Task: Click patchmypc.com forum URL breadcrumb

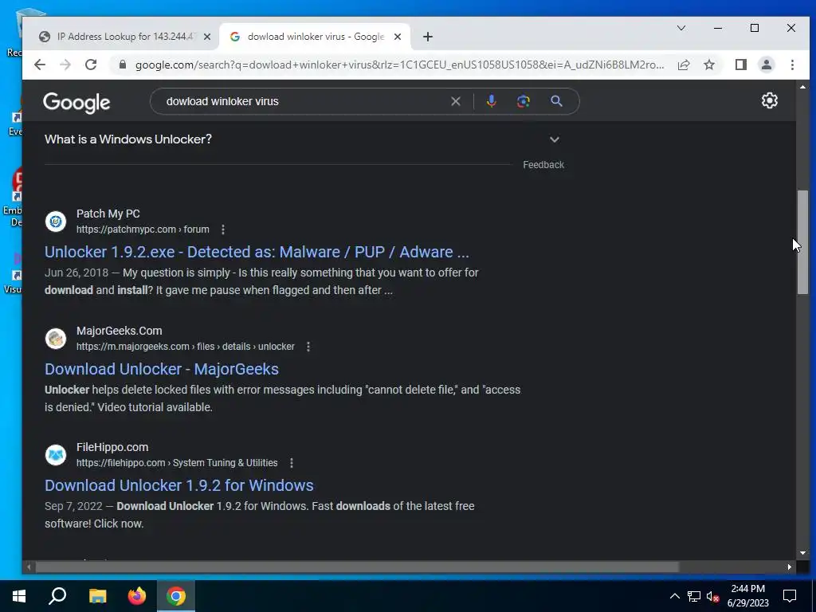Action: point(143,229)
